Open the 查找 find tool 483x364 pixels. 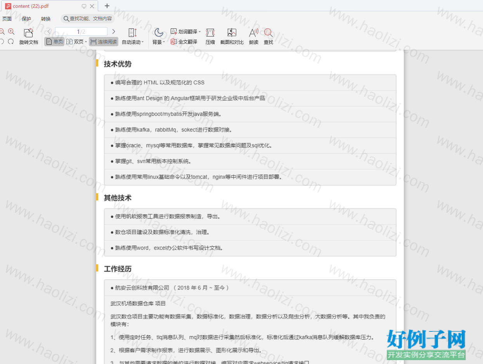point(268,37)
